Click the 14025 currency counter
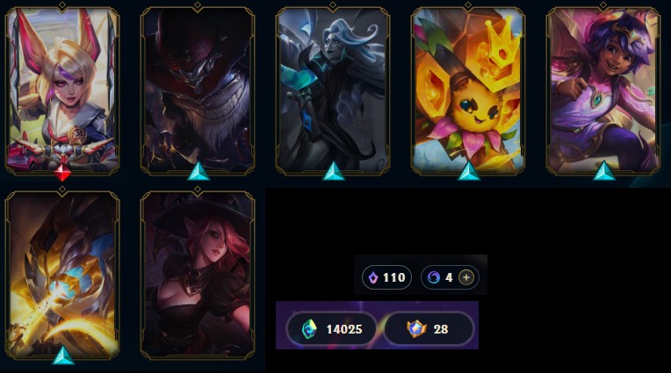The image size is (671, 373). pyautogui.click(x=332, y=329)
